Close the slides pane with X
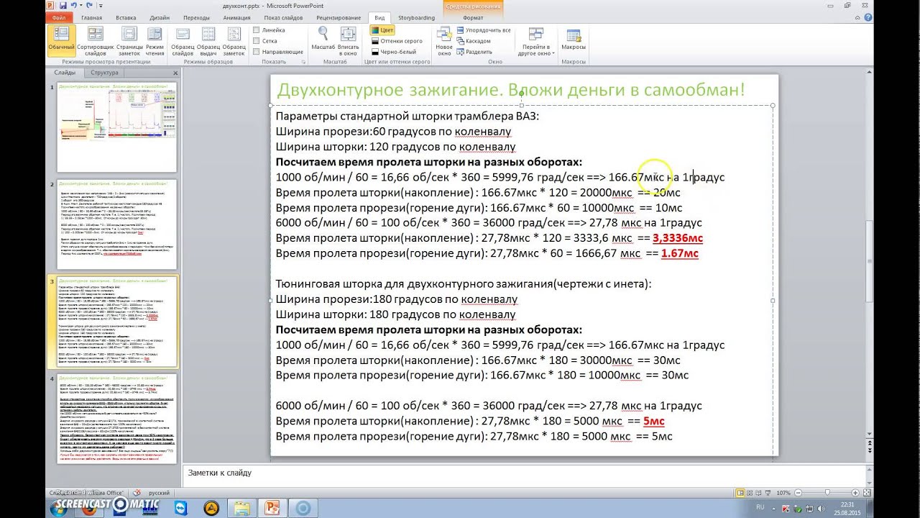This screenshot has width=920, height=518. [x=175, y=73]
